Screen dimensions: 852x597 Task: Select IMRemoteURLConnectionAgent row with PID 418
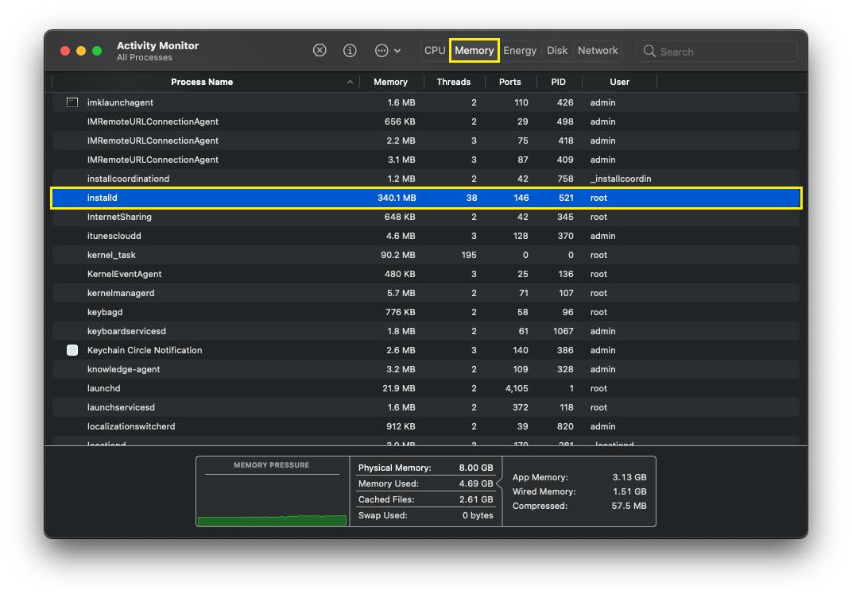click(x=426, y=141)
